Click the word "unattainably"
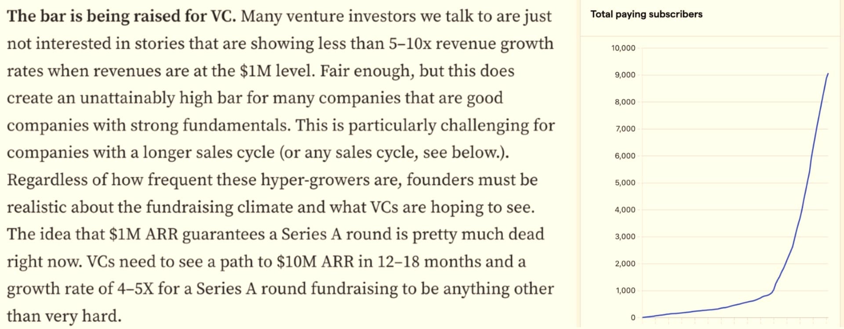The image size is (844, 329). [127, 98]
